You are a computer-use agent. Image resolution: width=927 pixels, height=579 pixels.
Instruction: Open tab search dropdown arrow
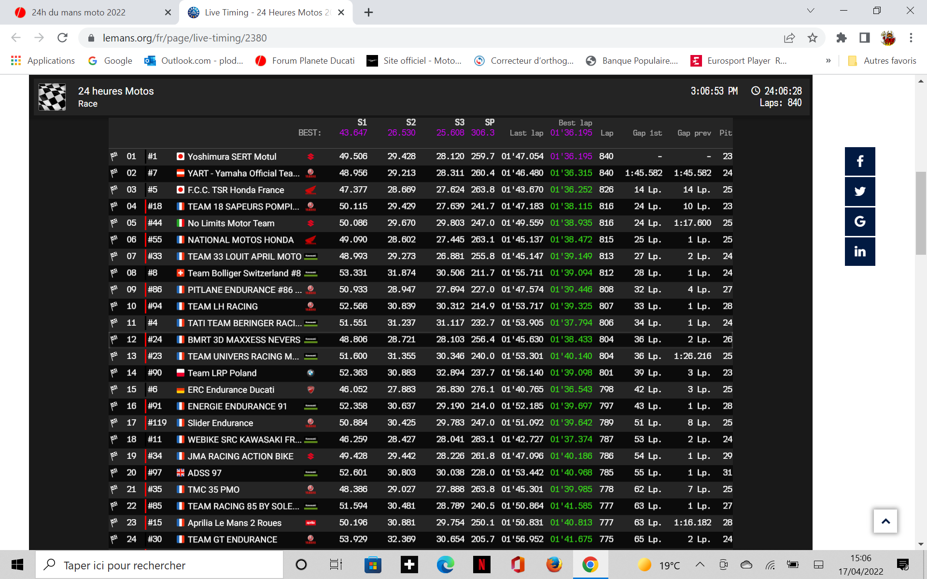coord(811,11)
